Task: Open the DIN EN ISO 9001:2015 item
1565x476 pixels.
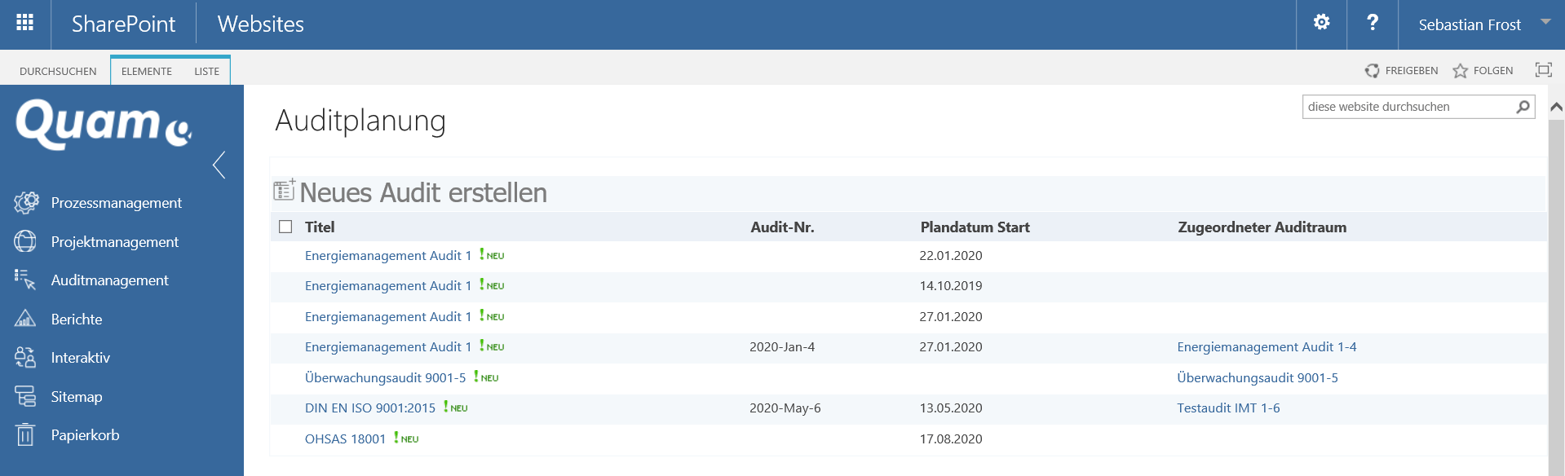Action: 370,408
